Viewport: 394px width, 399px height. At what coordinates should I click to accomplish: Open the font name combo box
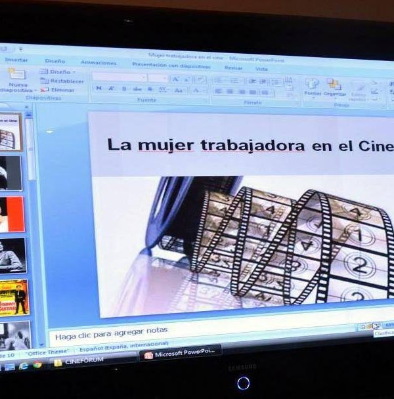[120, 77]
